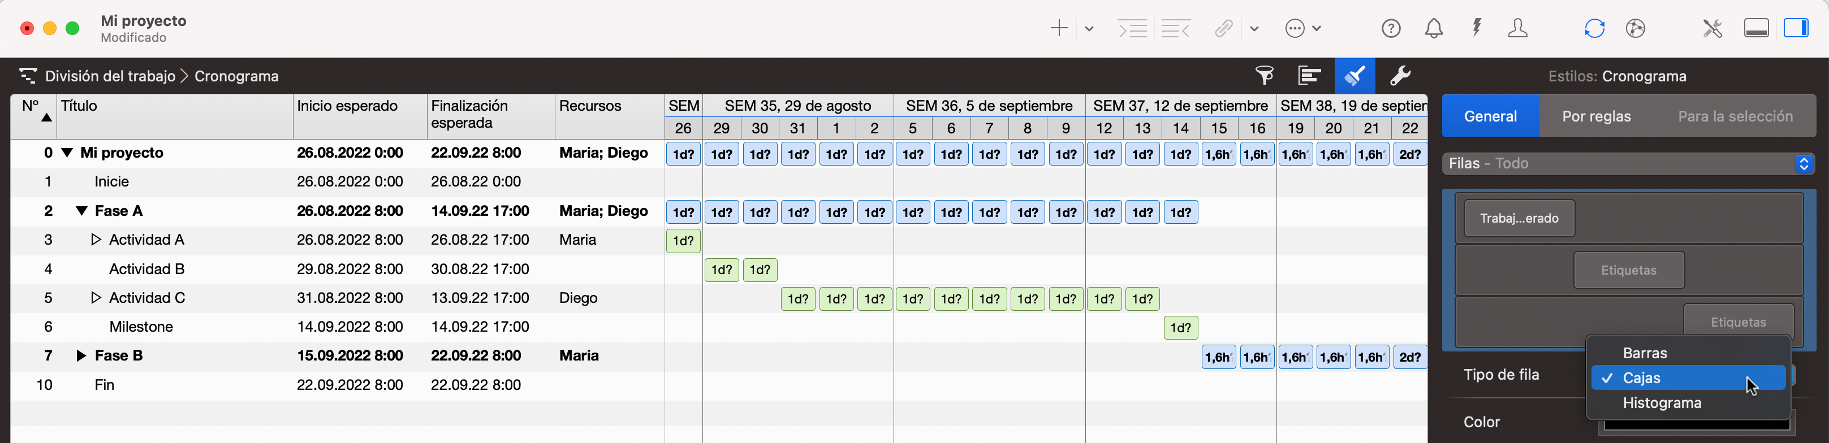Click the filter funnel icon

(x=1264, y=76)
